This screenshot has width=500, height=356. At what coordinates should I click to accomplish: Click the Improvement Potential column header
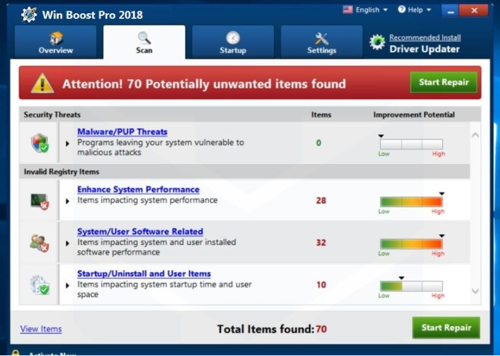[x=414, y=115]
